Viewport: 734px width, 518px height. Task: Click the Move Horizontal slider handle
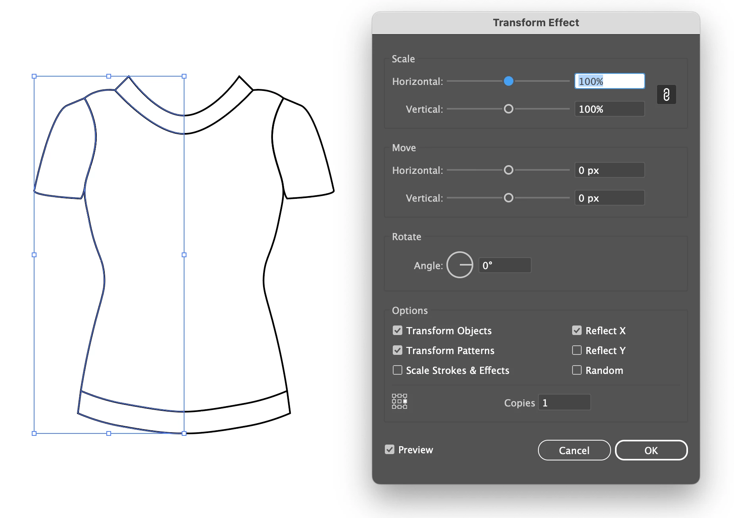(x=509, y=170)
